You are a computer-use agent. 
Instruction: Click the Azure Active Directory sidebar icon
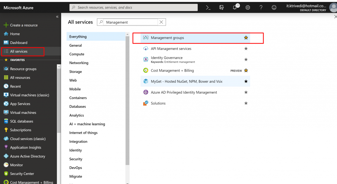[6, 156]
